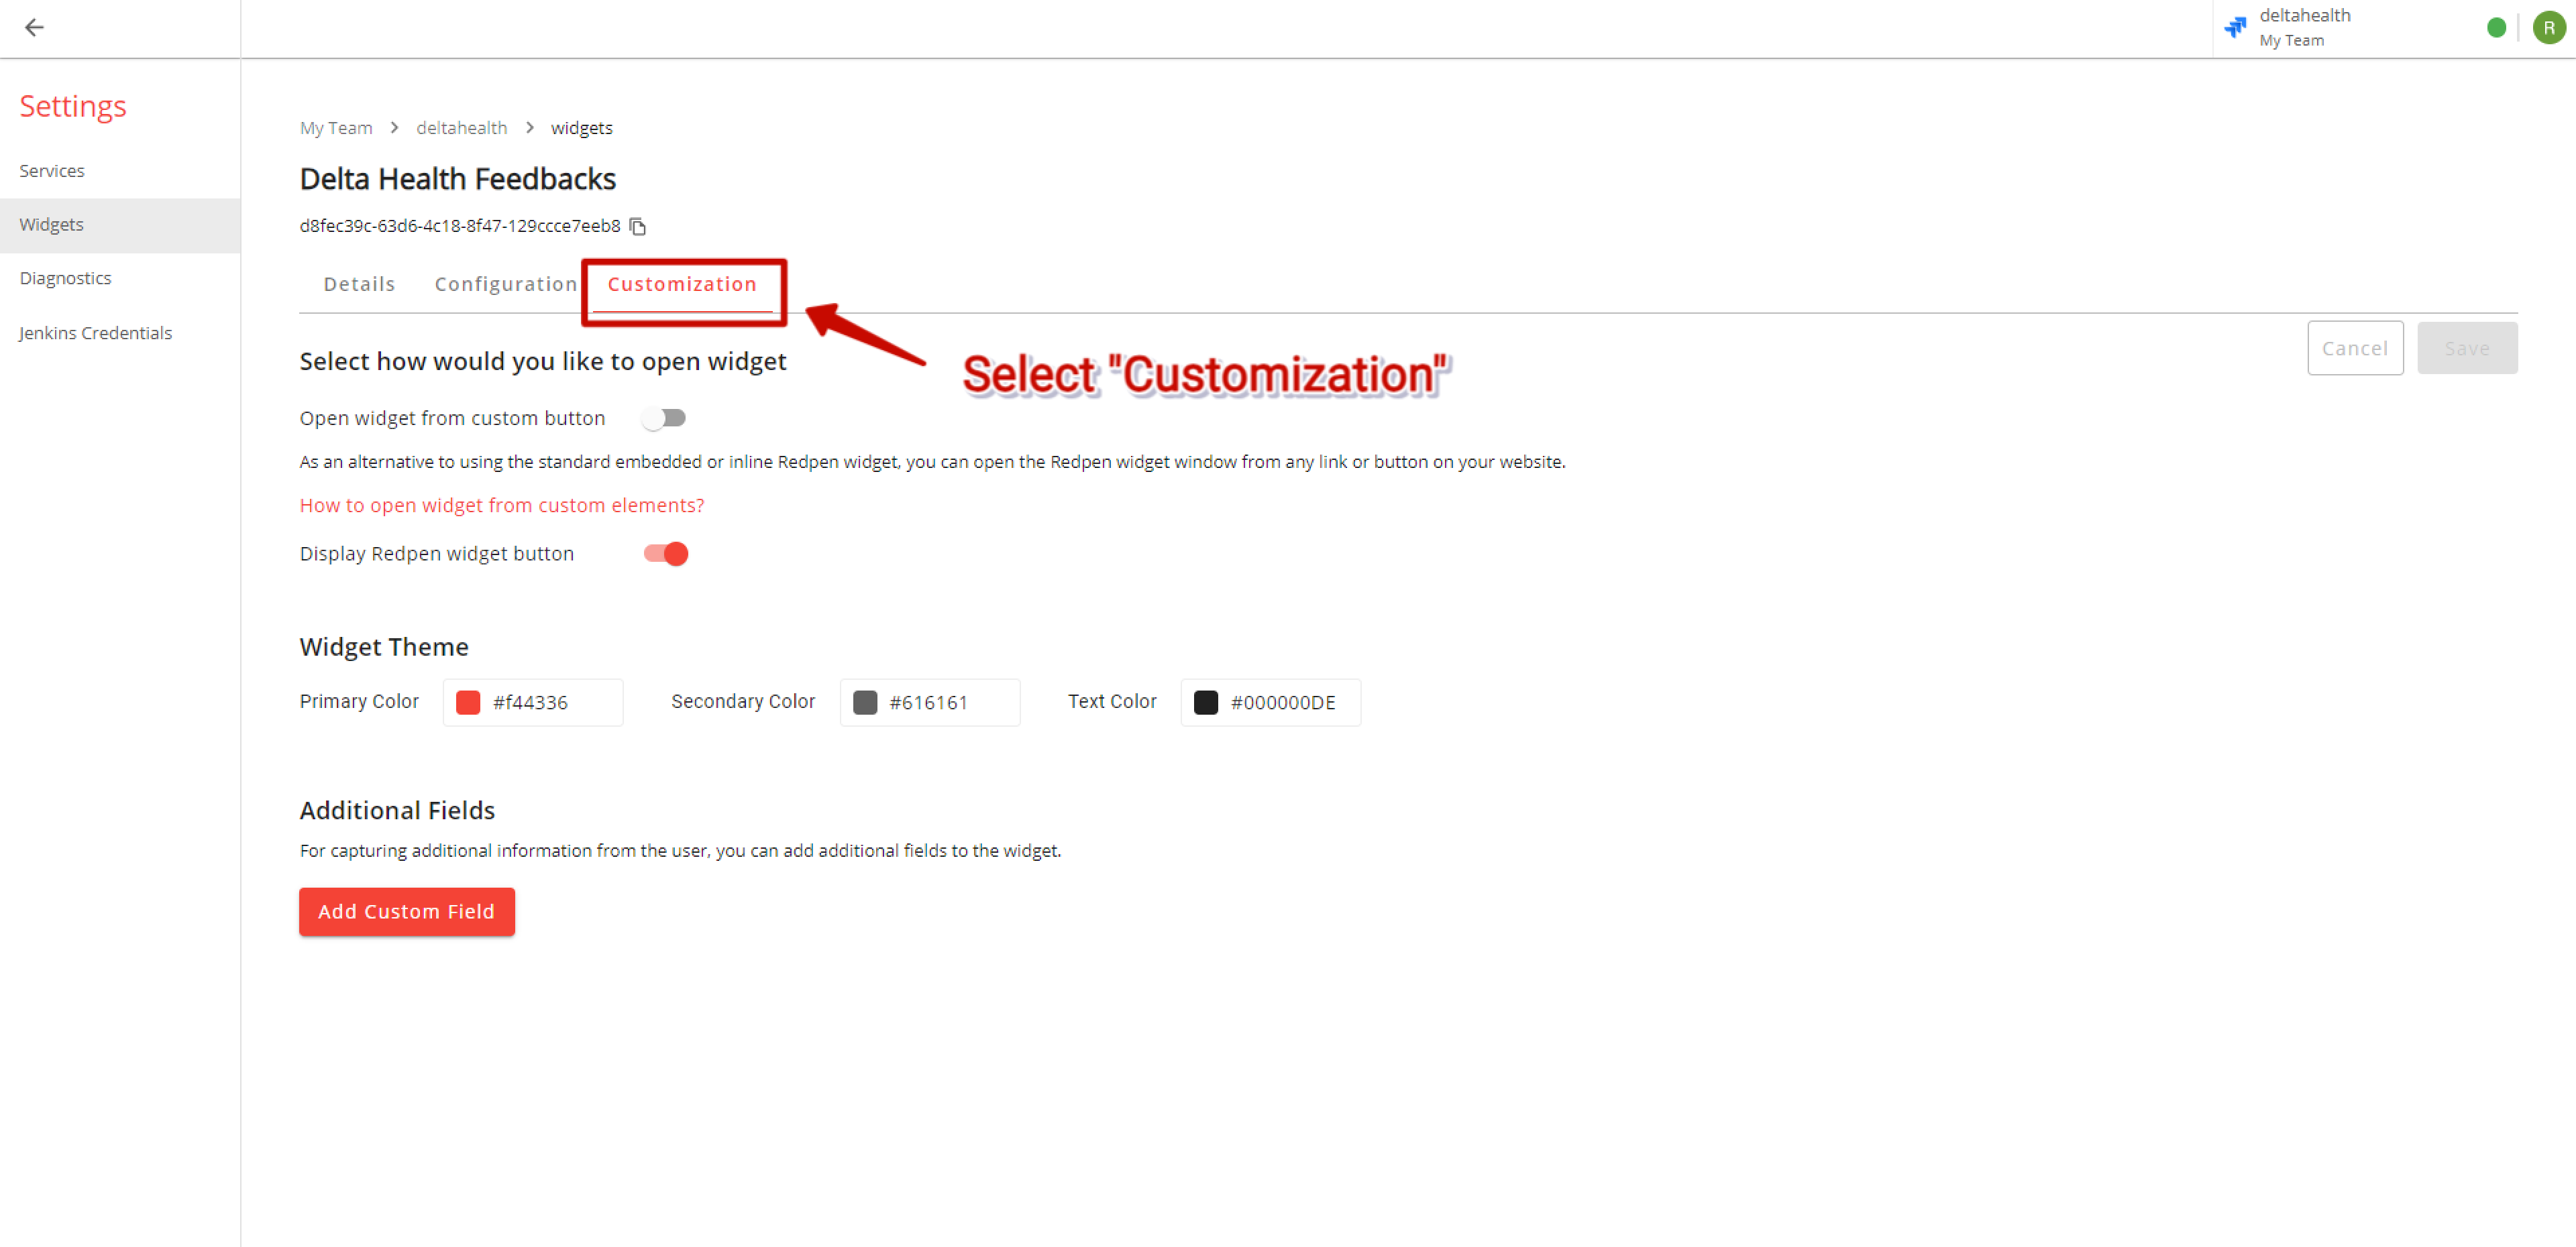This screenshot has width=2576, height=1247.
Task: Go to deltahealth breadcrumb
Action: pyautogui.click(x=461, y=128)
